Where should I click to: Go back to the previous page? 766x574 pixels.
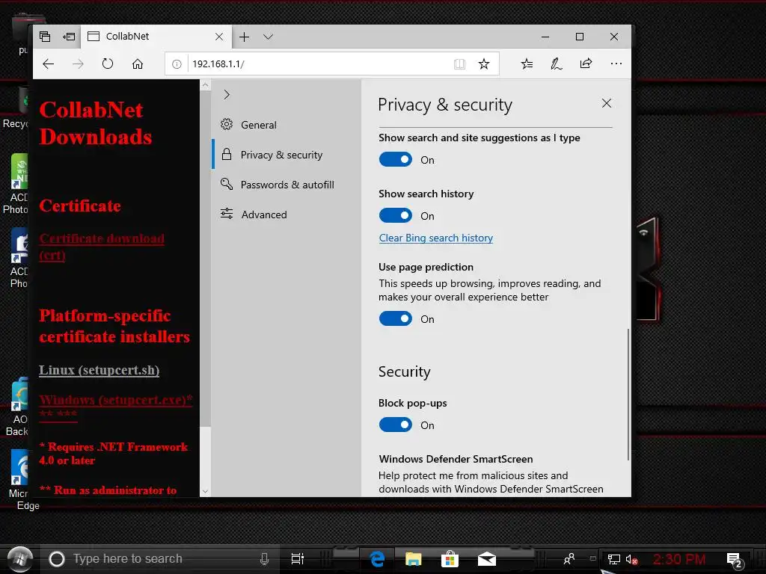tap(48, 64)
